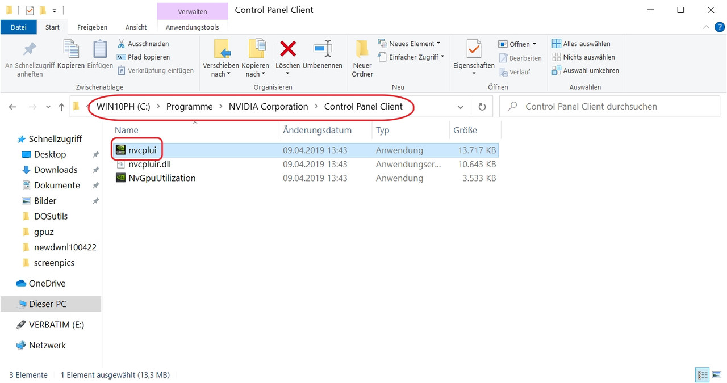Screen dimensions: 727x383
Task: Cut selection with Ausschneiden
Action: click(143, 44)
